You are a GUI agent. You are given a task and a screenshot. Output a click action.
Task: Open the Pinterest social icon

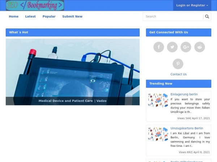[x=178, y=64]
